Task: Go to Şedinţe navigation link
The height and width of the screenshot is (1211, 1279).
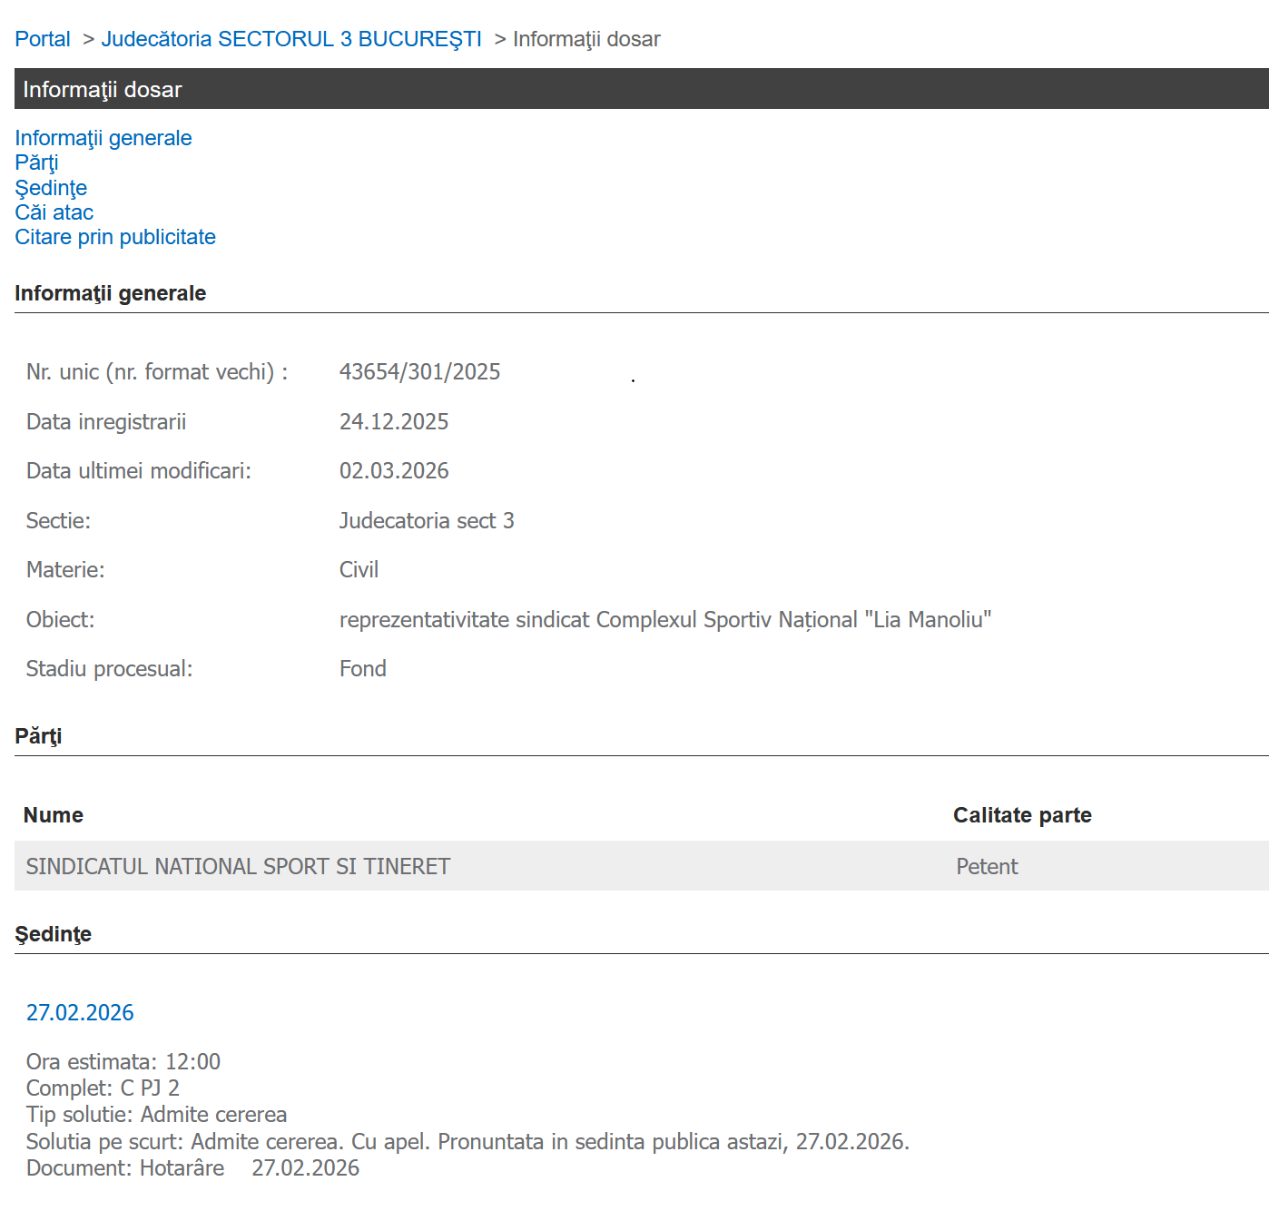Action: (51, 188)
